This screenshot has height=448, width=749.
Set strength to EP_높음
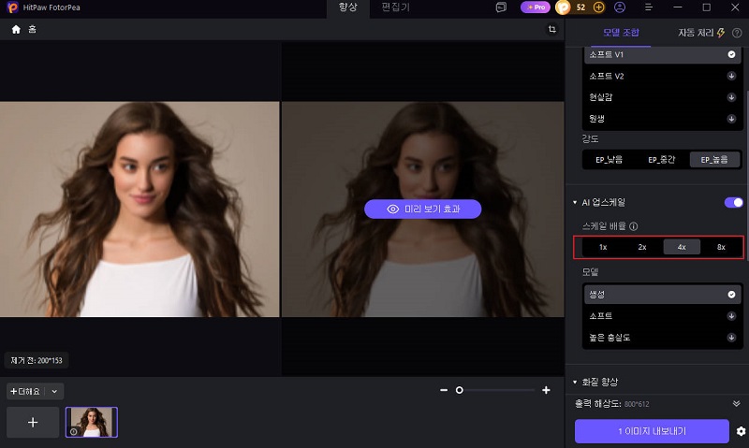(x=714, y=160)
